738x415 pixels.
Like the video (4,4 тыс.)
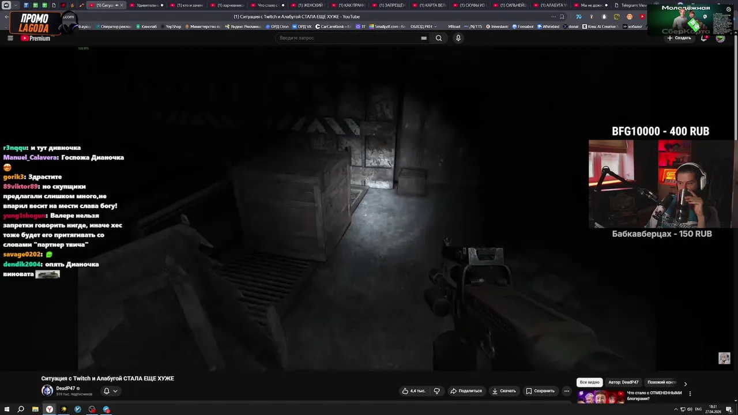point(413,391)
